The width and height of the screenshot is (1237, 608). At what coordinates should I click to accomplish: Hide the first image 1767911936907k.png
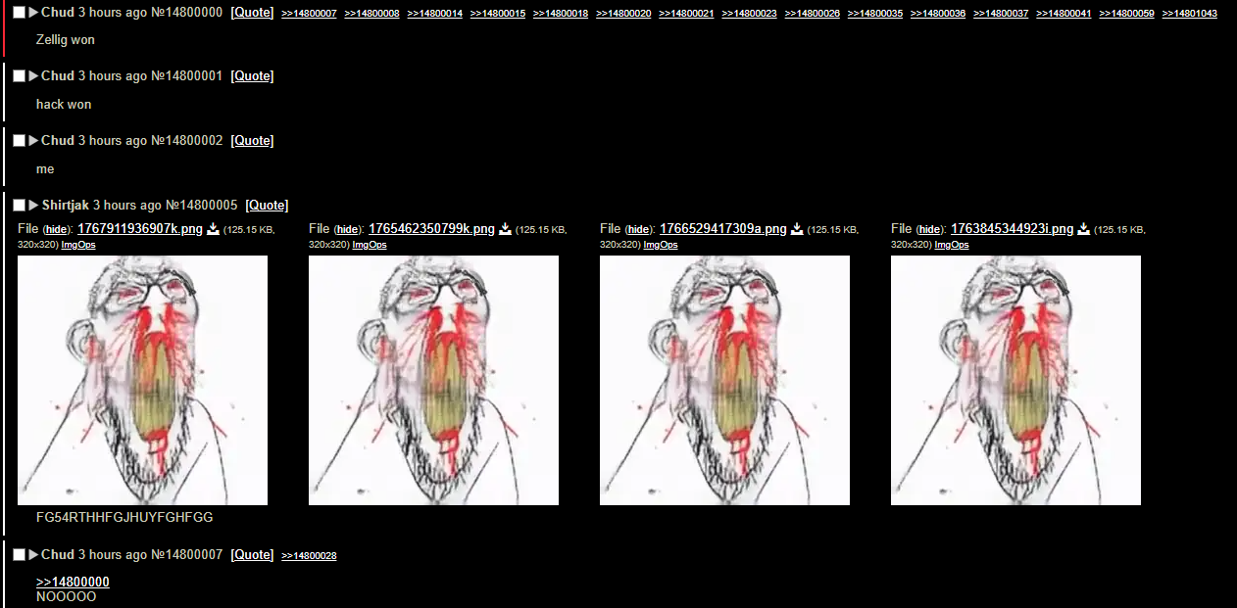point(57,230)
